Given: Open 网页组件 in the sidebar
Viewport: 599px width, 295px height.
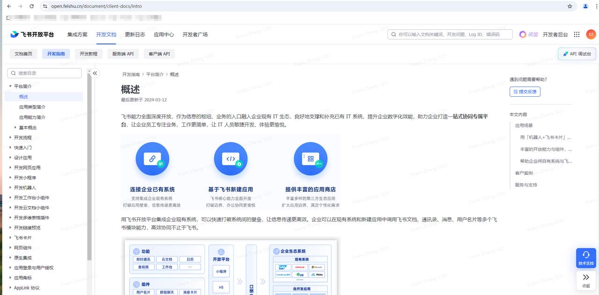Looking at the screenshot, I should coord(23,248).
